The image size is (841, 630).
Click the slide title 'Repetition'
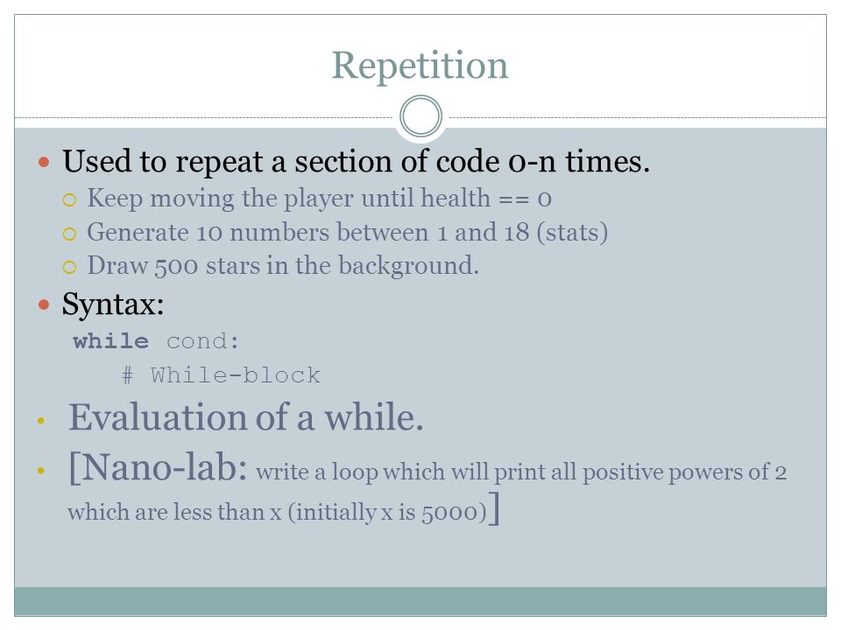[x=420, y=66]
